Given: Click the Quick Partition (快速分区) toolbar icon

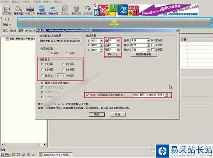Looking at the screenshot, I should point(42,10).
